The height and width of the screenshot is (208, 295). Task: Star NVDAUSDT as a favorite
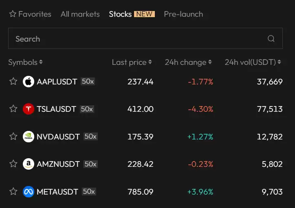[x=13, y=137]
